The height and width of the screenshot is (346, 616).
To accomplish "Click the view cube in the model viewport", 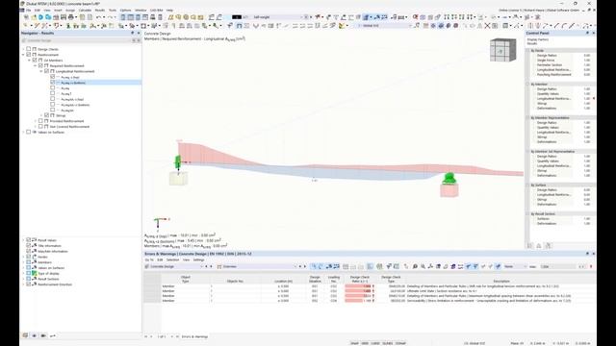I will tap(502, 50).
